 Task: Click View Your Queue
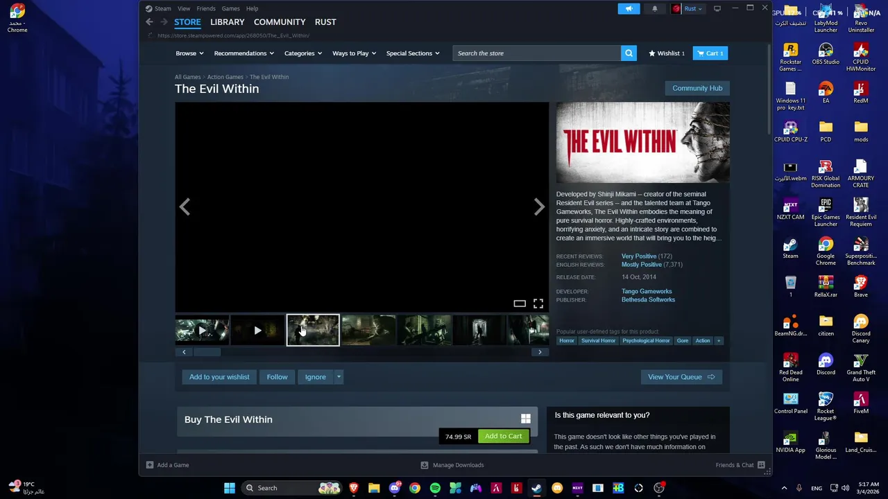(681, 377)
